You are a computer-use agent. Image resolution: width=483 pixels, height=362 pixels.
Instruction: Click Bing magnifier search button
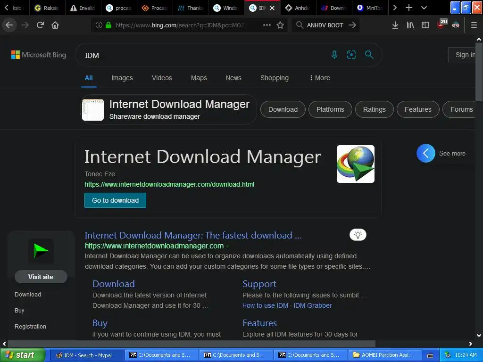tap(369, 55)
